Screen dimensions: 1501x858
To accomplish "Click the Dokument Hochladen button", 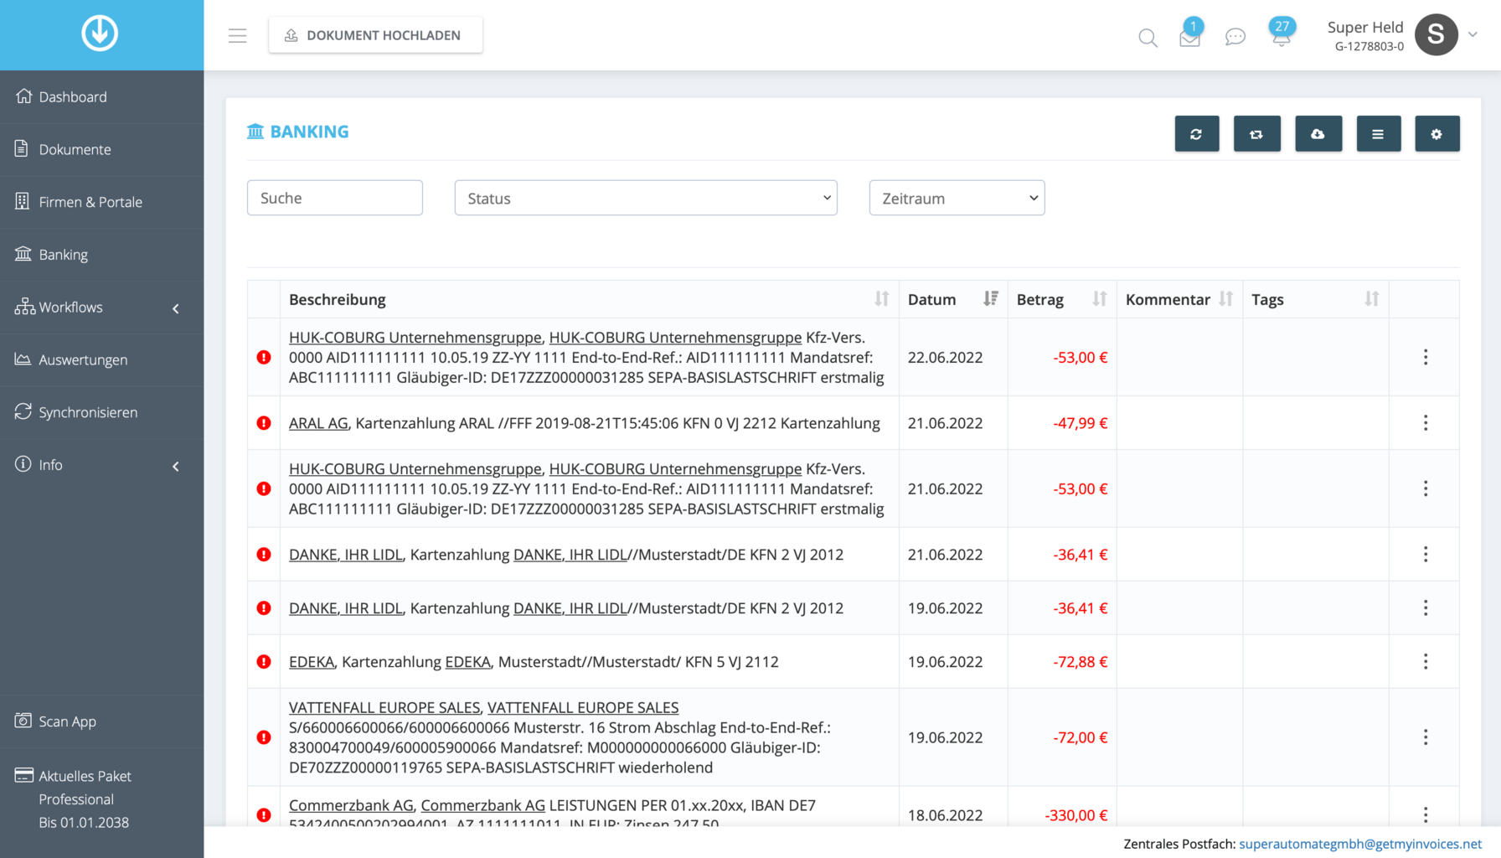I will coord(375,35).
